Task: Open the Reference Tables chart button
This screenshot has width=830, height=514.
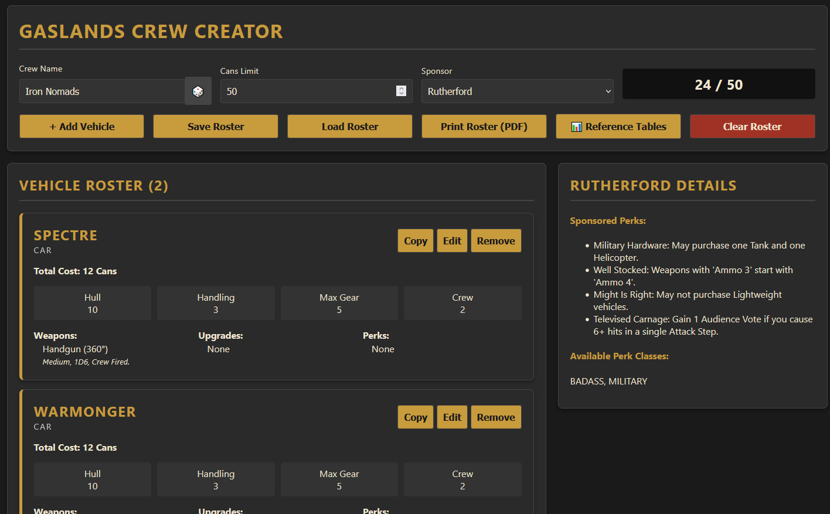Action: pyautogui.click(x=618, y=127)
